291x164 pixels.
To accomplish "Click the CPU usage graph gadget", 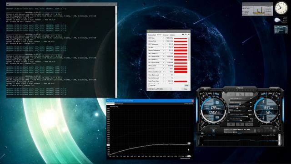I will (x=257, y=9).
